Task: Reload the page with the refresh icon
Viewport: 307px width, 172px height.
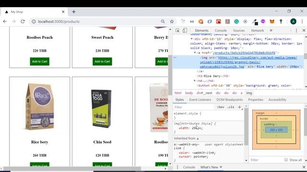Action: (x=23, y=21)
